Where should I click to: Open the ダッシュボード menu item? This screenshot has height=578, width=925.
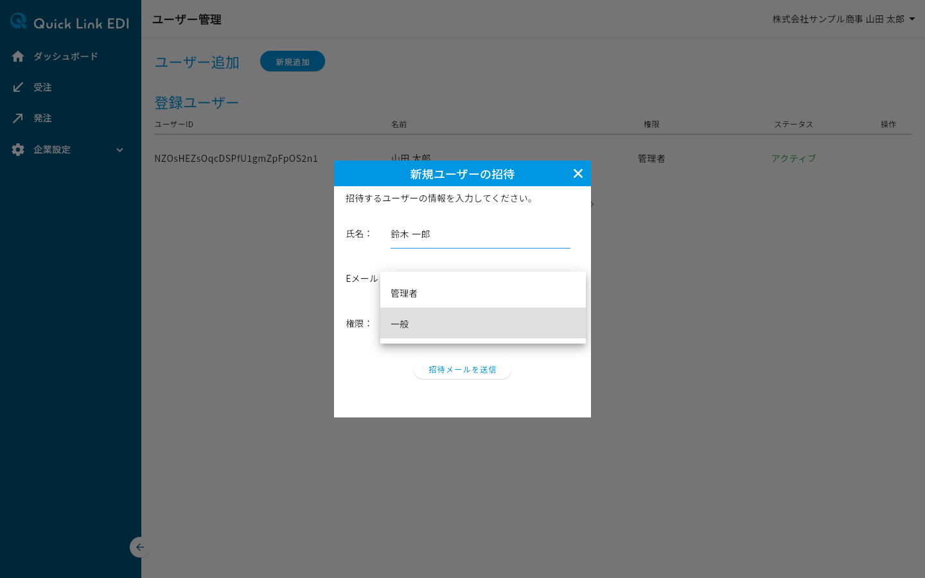tap(71, 57)
